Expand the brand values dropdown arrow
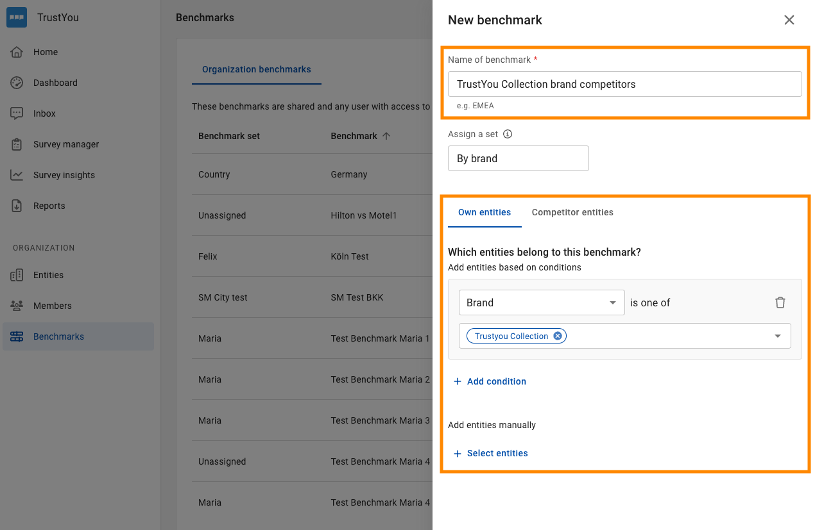This screenshot has height=530, width=815. pyautogui.click(x=778, y=336)
